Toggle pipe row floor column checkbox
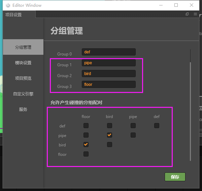 click(86, 135)
